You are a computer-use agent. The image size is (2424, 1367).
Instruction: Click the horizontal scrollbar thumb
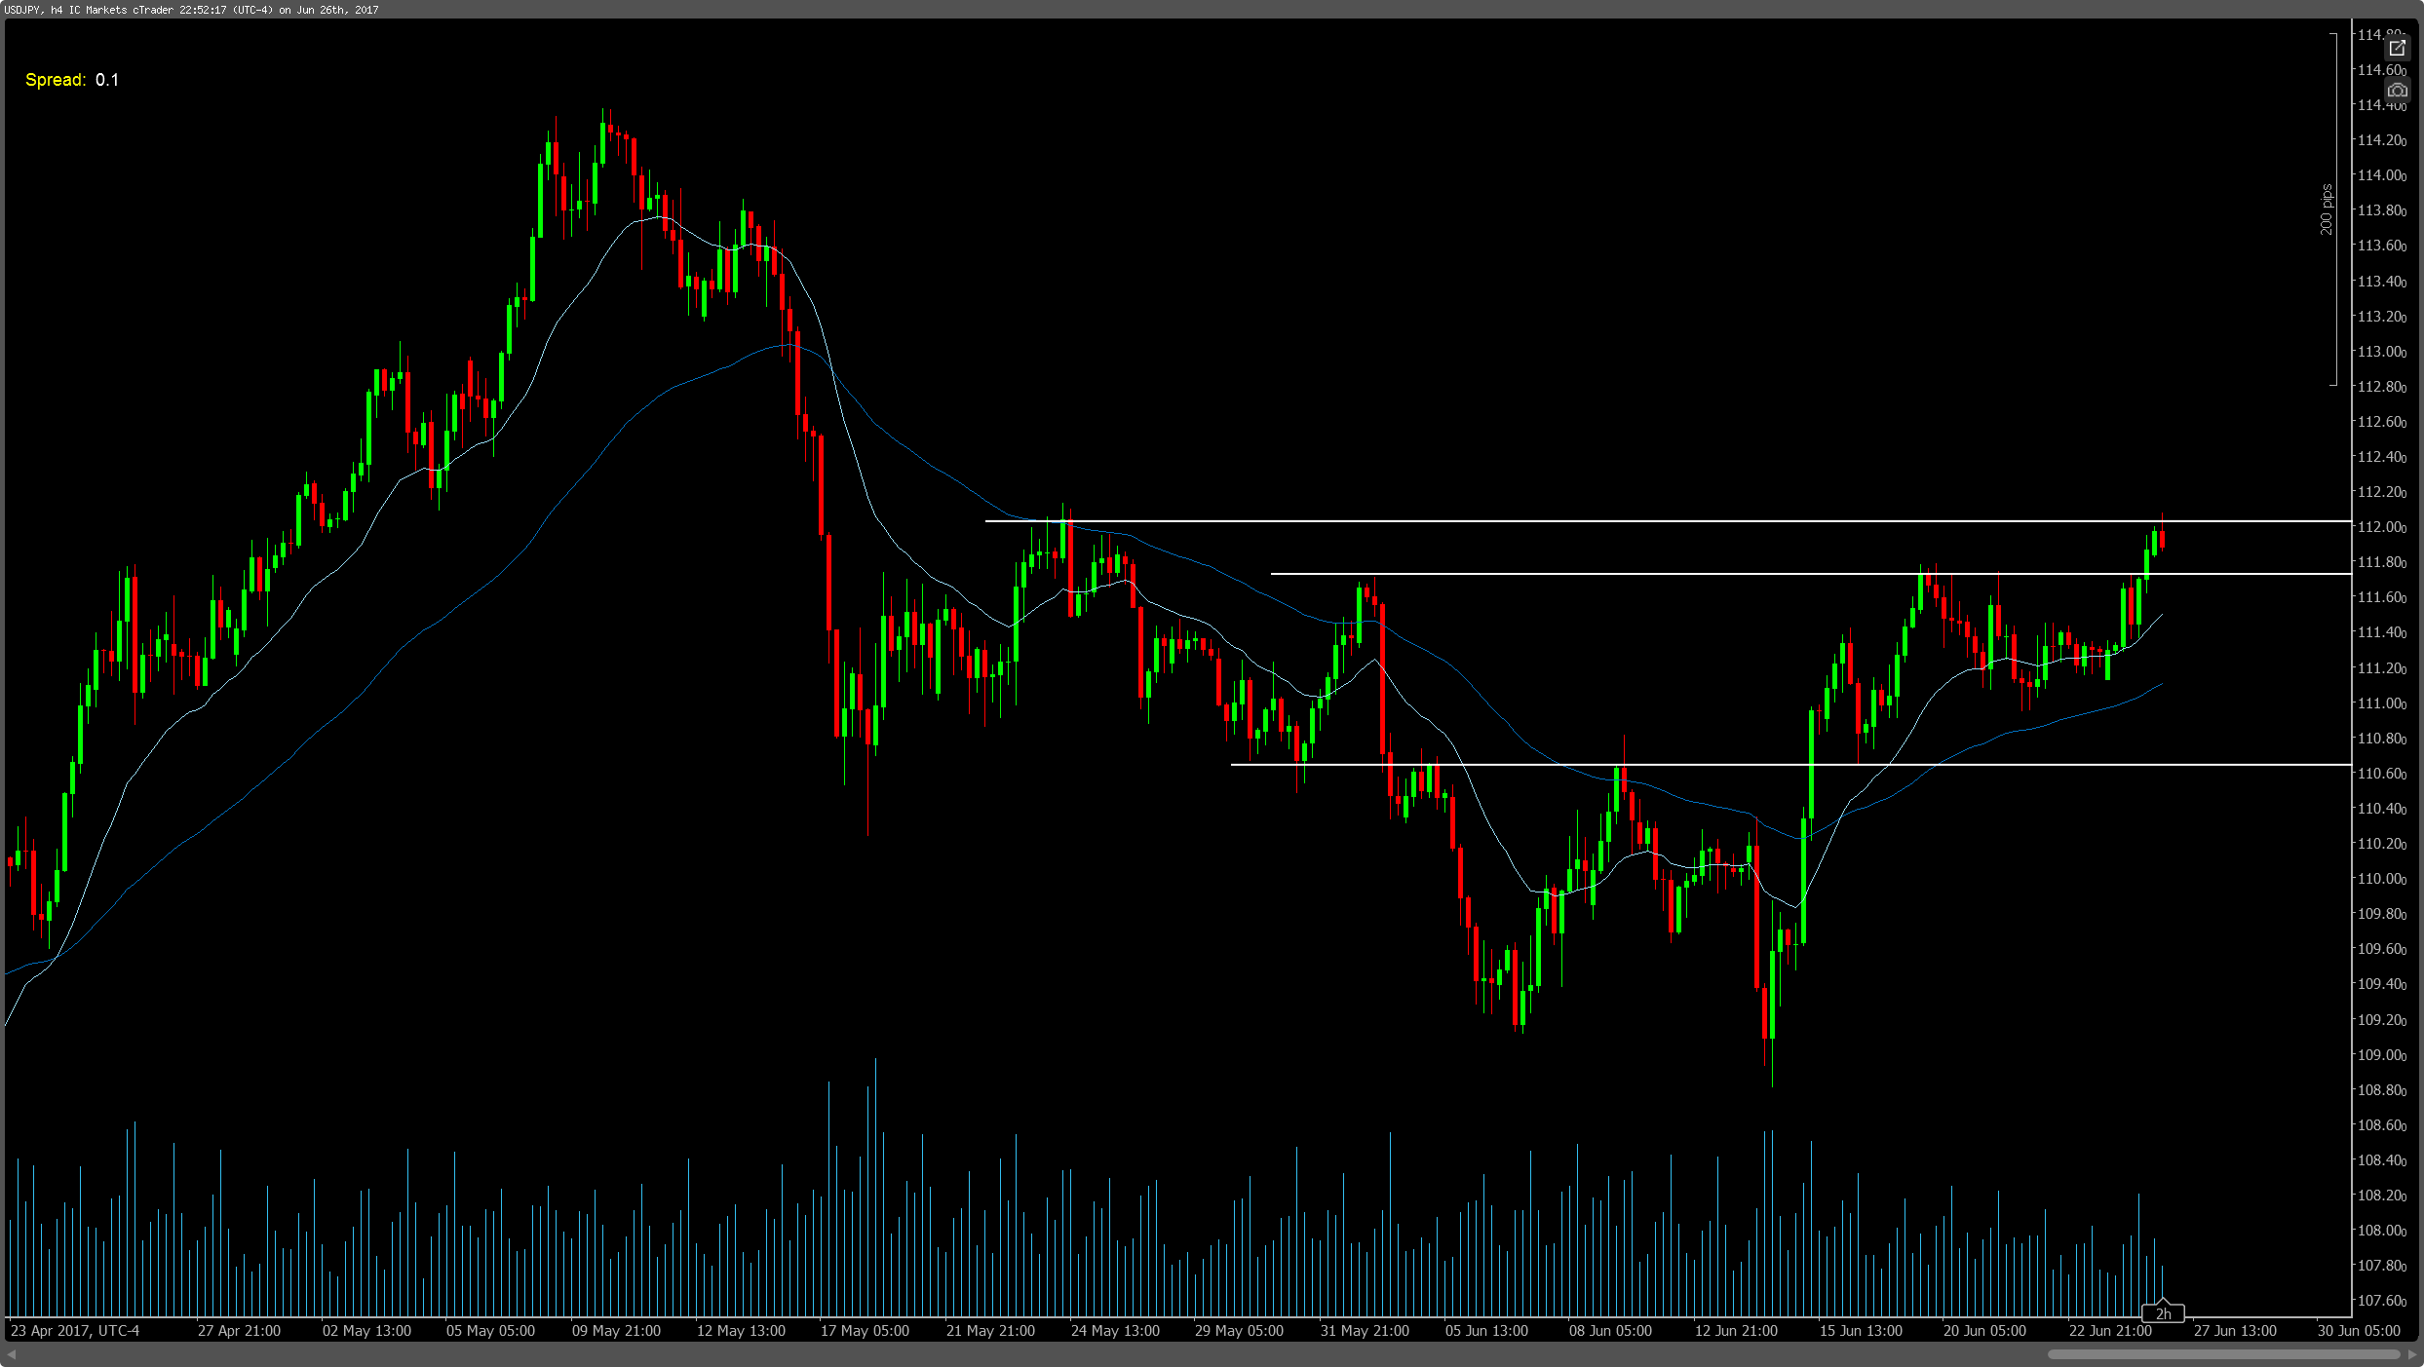pos(2223,1354)
